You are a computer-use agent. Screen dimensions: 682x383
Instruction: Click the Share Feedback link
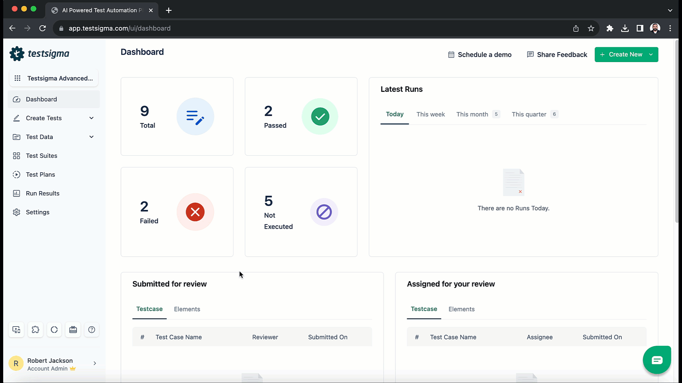[557, 55]
